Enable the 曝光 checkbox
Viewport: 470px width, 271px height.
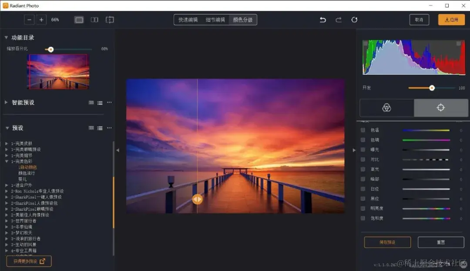click(363, 149)
